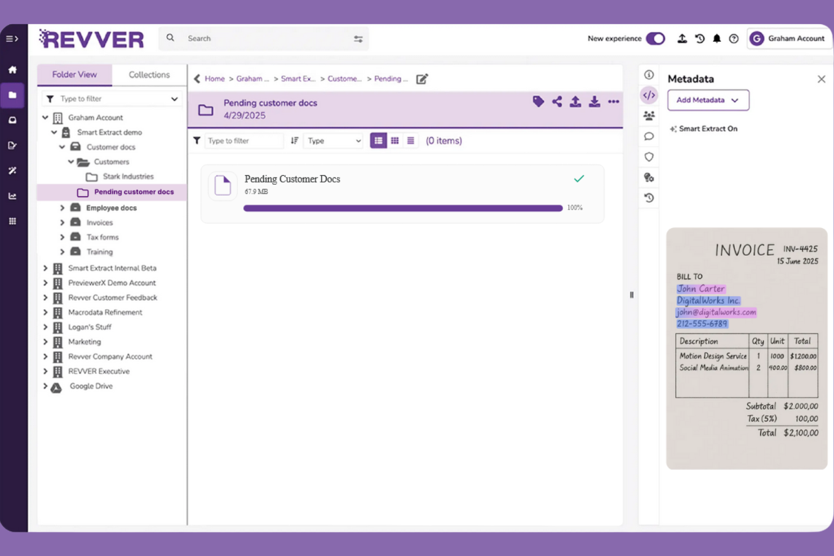Toggle the New experience switch
This screenshot has width=834, height=556.
[655, 38]
